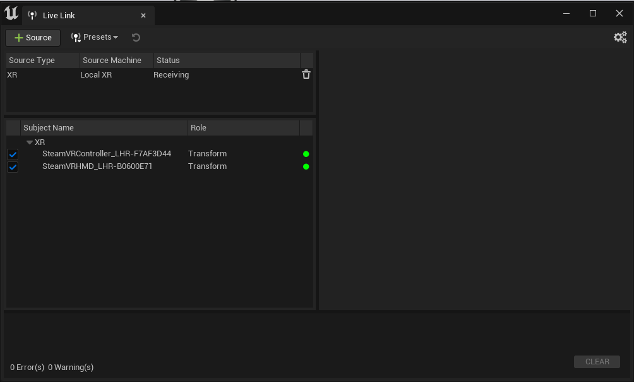Disable the SteamVRController_LHR-F7AF3D44 subject checkbox
Image resolution: width=634 pixels, height=382 pixels.
pyautogui.click(x=13, y=154)
